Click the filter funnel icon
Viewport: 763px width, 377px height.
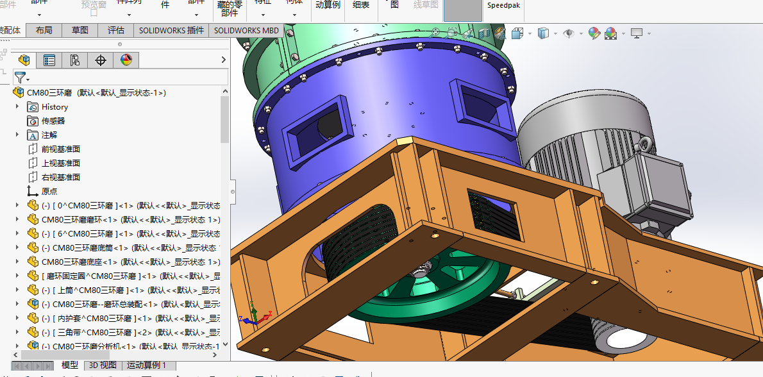click(19, 77)
